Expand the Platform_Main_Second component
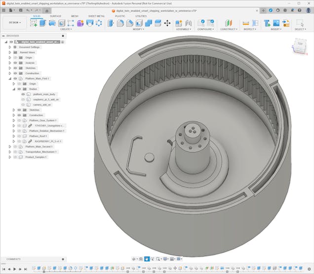 pyautogui.click(x=9, y=147)
